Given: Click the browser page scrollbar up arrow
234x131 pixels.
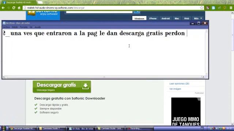Looking at the screenshot, I should (233, 13).
